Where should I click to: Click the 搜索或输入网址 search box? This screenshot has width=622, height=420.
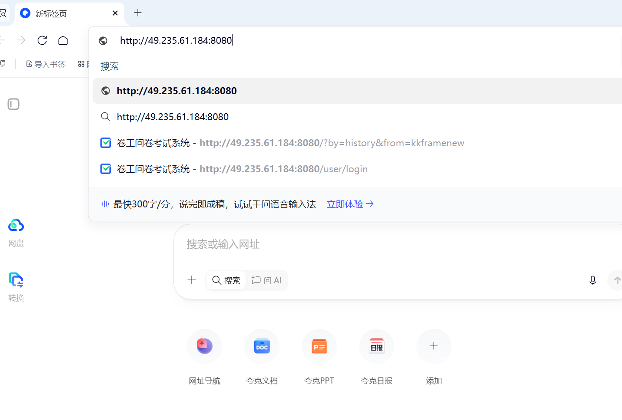tap(398, 244)
